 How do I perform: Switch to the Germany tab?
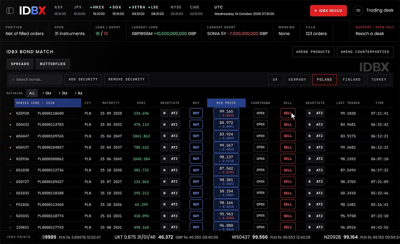point(297,80)
